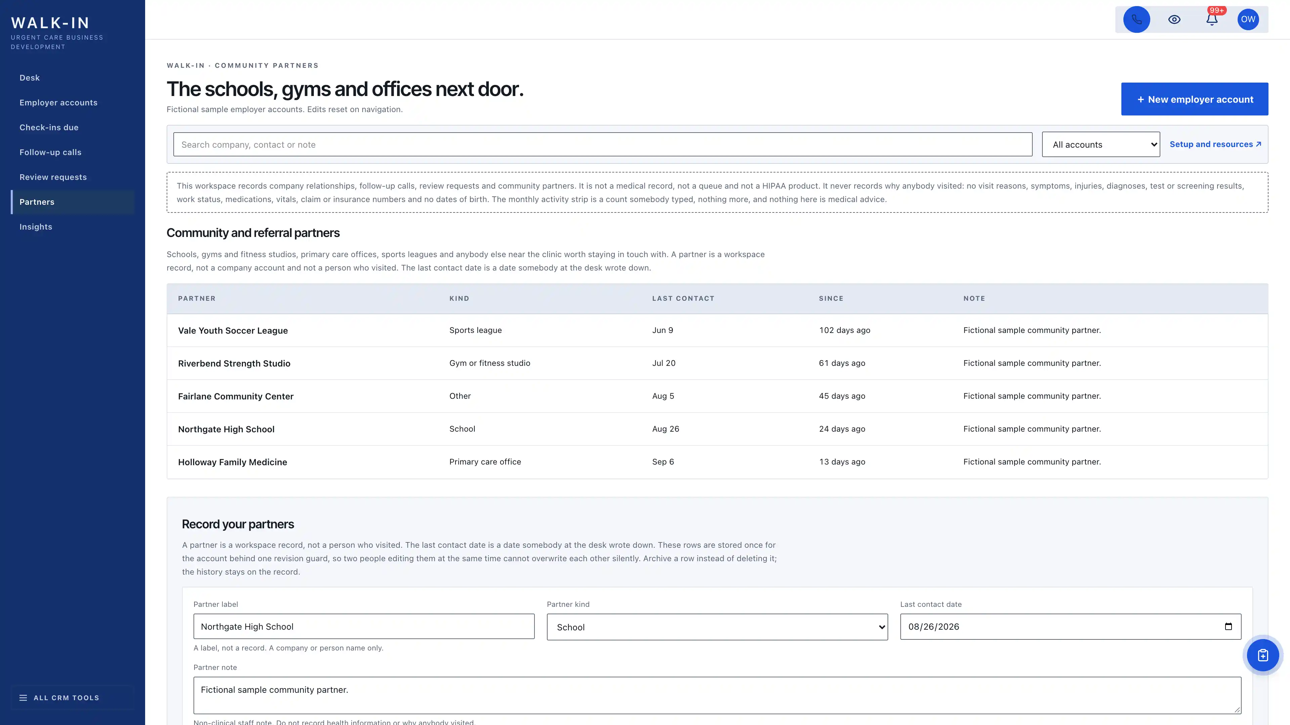This screenshot has height=725, width=1290.
Task: Select Holloway Family Medicine partner
Action: [232, 462]
